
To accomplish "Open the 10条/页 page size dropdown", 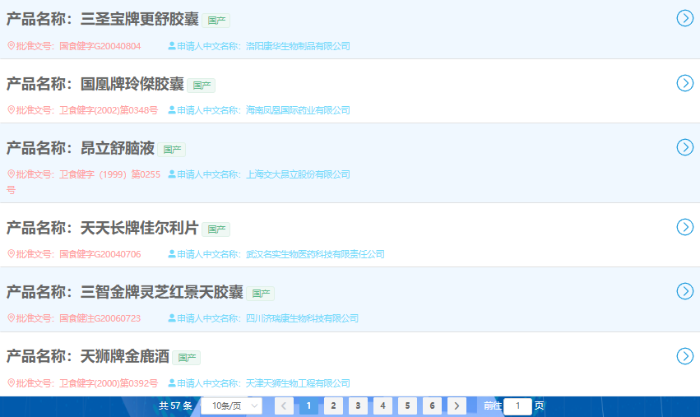I will pyautogui.click(x=231, y=405).
